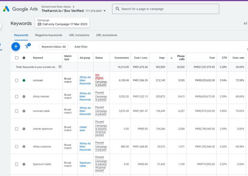Sort by the Ad group column header

(85, 58)
